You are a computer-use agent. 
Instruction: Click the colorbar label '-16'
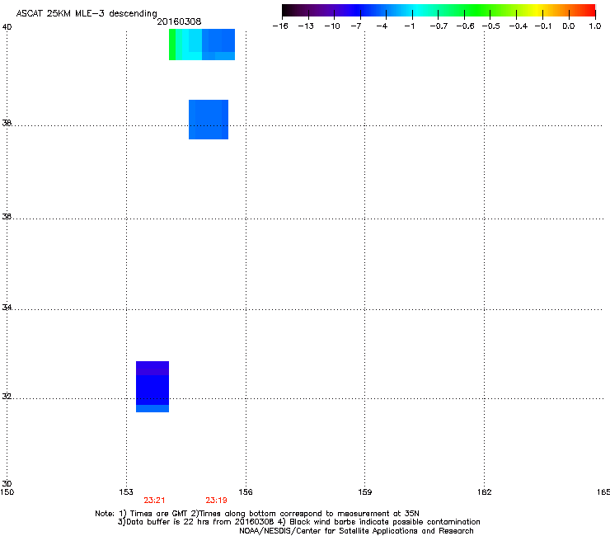pyautogui.click(x=280, y=26)
